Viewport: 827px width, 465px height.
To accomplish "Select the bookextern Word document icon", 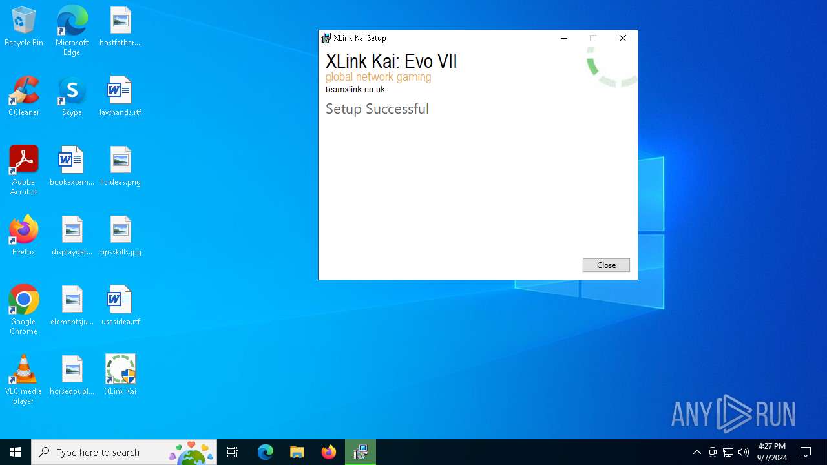I will 72,167.
